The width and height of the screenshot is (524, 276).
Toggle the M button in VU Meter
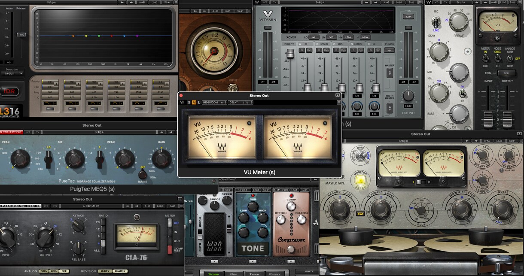coord(194,102)
